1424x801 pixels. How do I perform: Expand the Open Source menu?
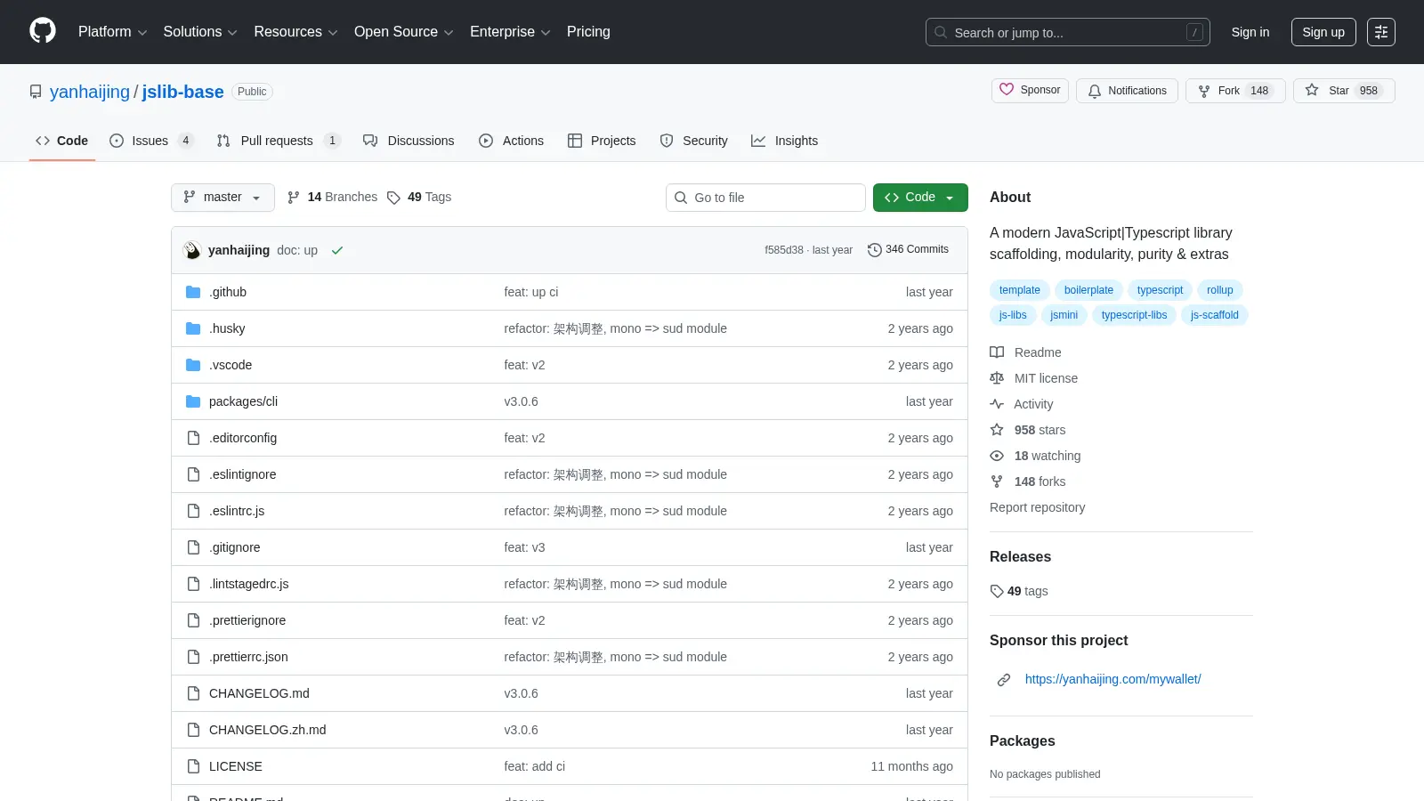tap(404, 32)
